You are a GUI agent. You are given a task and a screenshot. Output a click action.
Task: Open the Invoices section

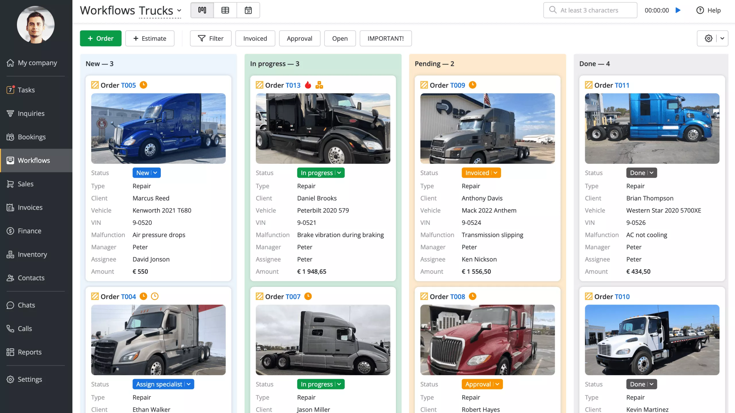[x=36, y=207]
